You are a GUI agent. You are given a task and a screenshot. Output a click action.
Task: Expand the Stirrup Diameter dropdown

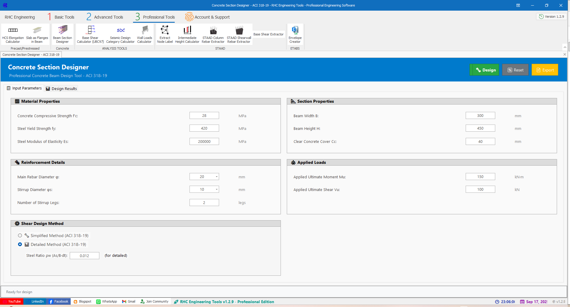click(216, 190)
